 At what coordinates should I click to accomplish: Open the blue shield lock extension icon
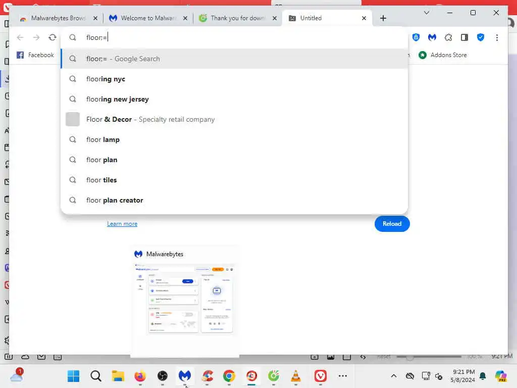click(416, 37)
